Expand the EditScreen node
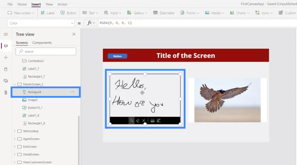The image size is (297, 165). click(15, 146)
